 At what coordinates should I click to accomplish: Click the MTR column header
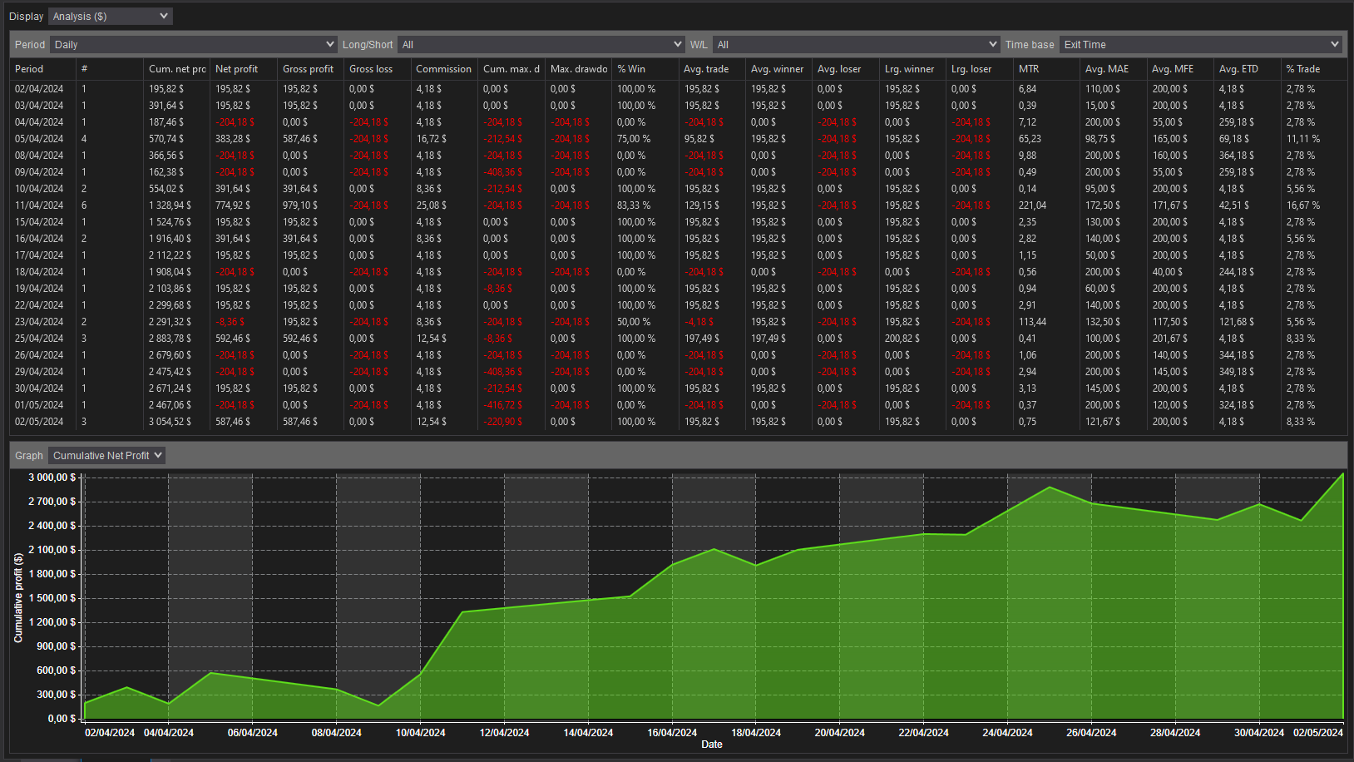pyautogui.click(x=1027, y=68)
